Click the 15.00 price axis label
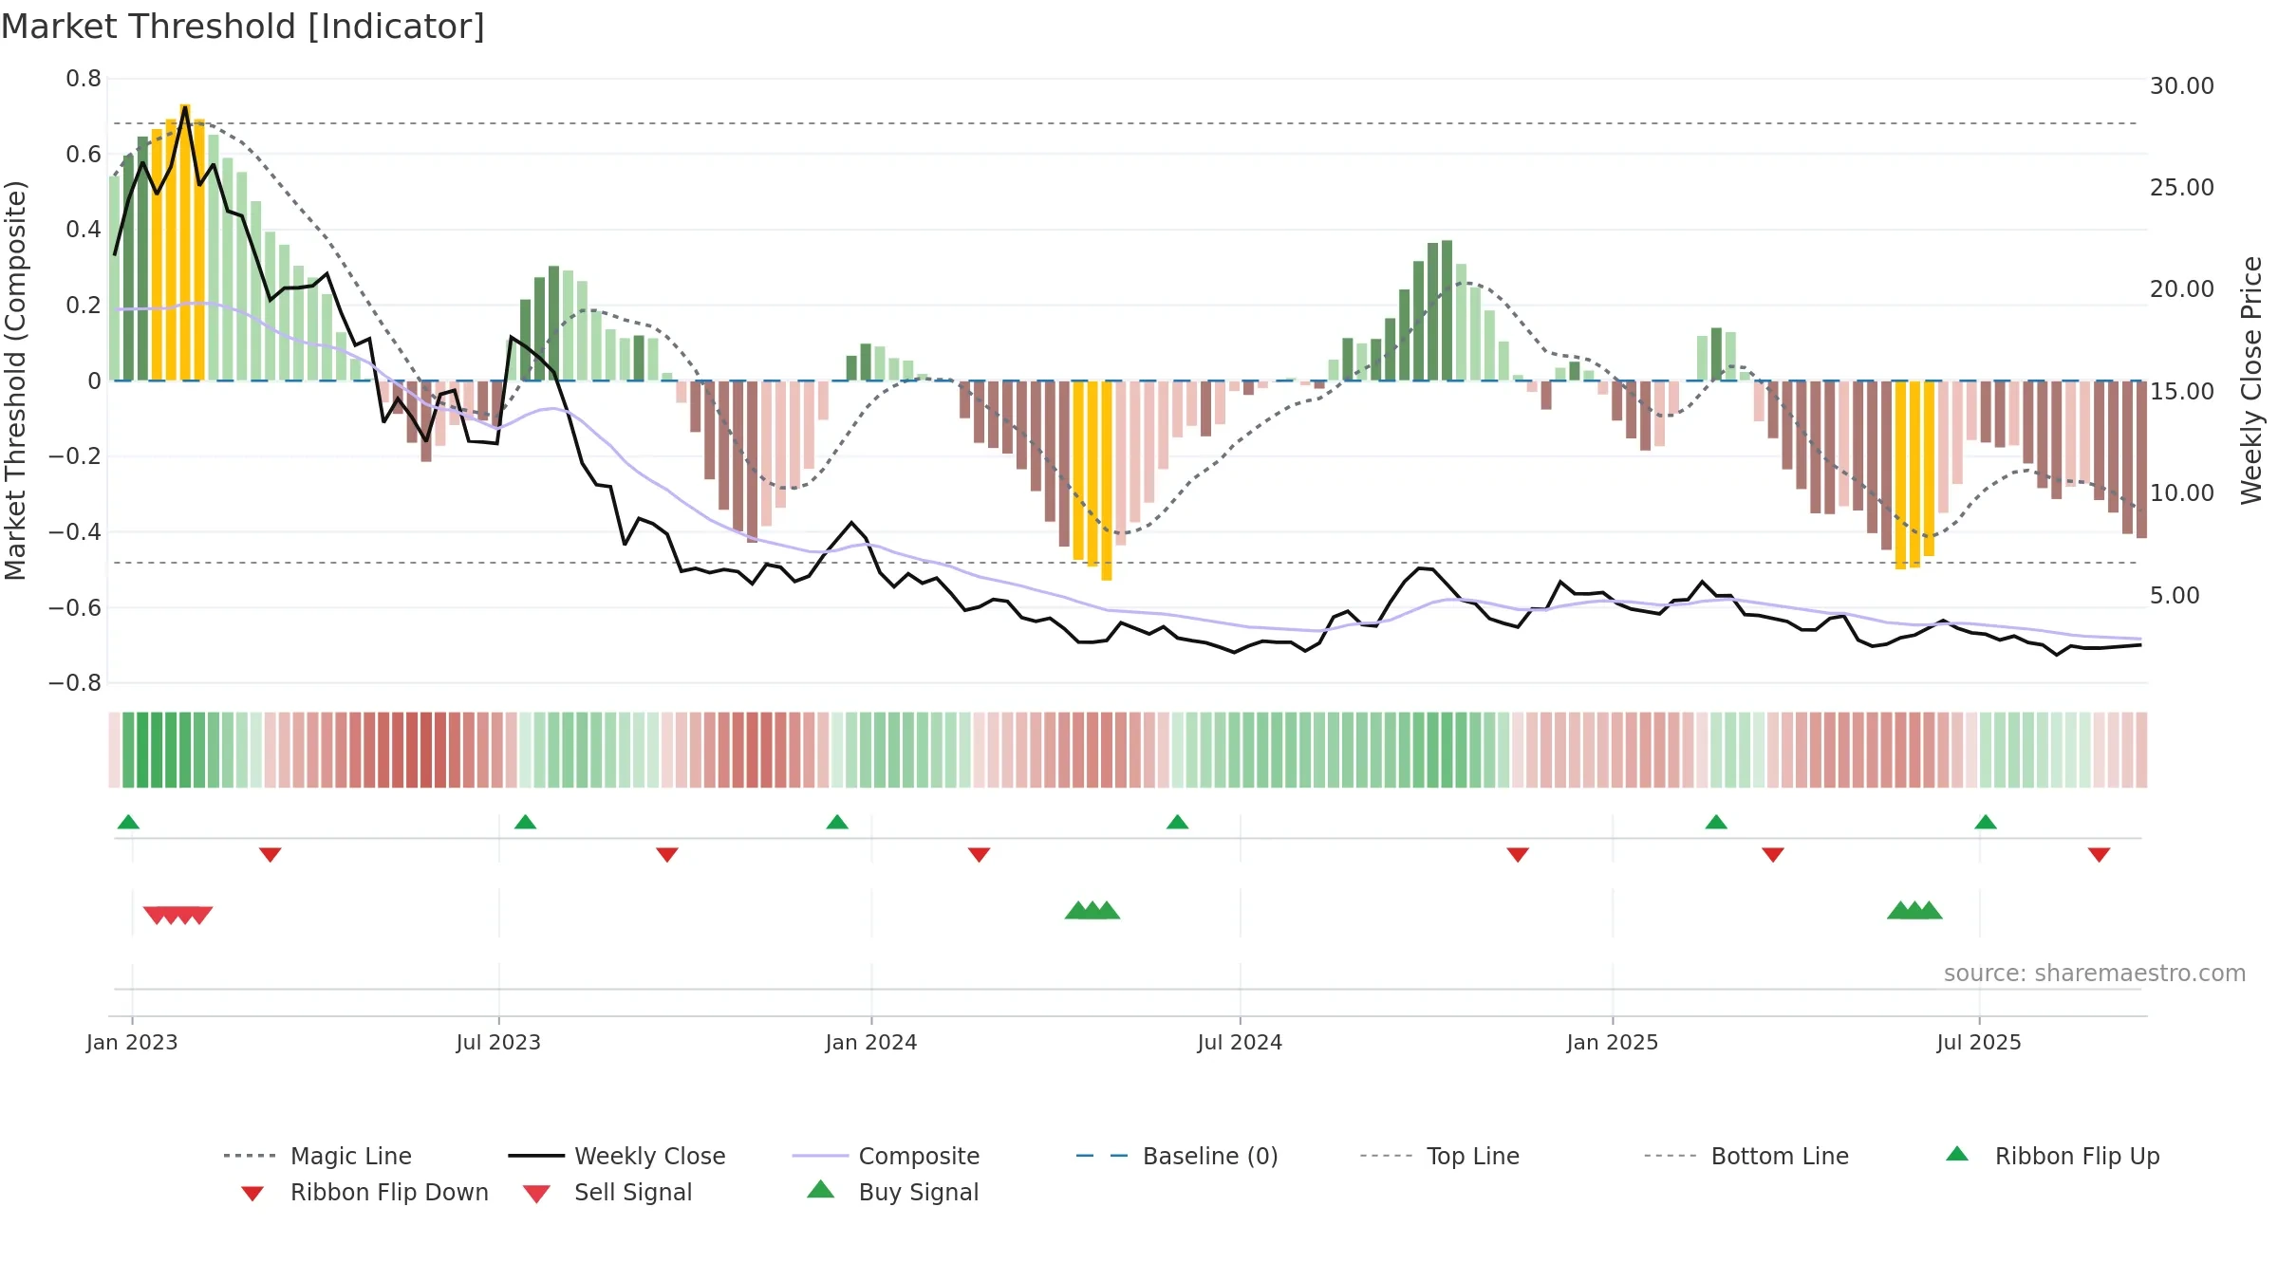The width and height of the screenshot is (2278, 1281). coord(2182,392)
